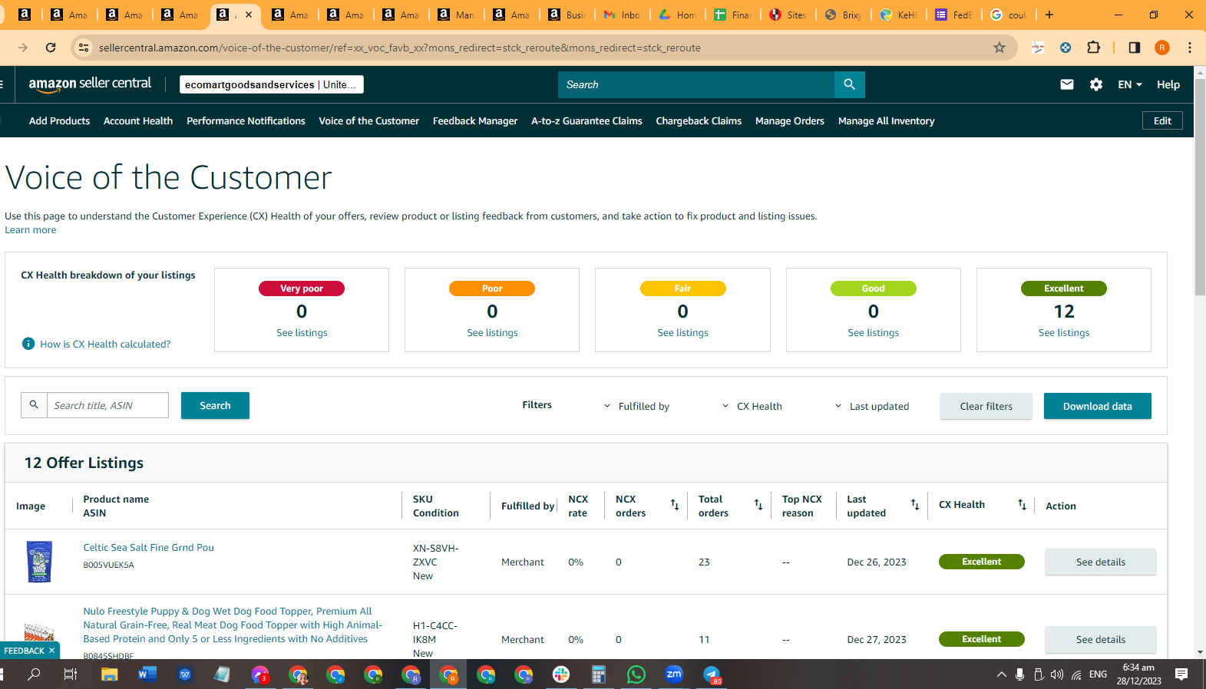The image size is (1206, 689).
Task: Open How is CX Health calculated link
Action: [x=105, y=344]
